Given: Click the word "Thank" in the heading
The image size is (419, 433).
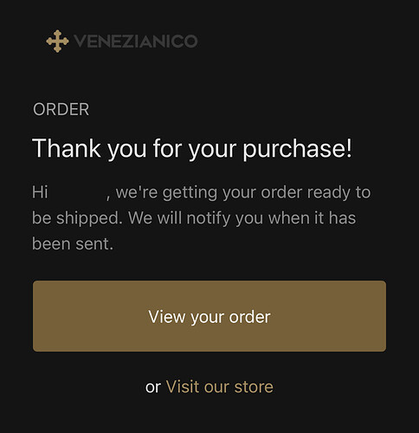Looking at the screenshot, I should [67, 148].
